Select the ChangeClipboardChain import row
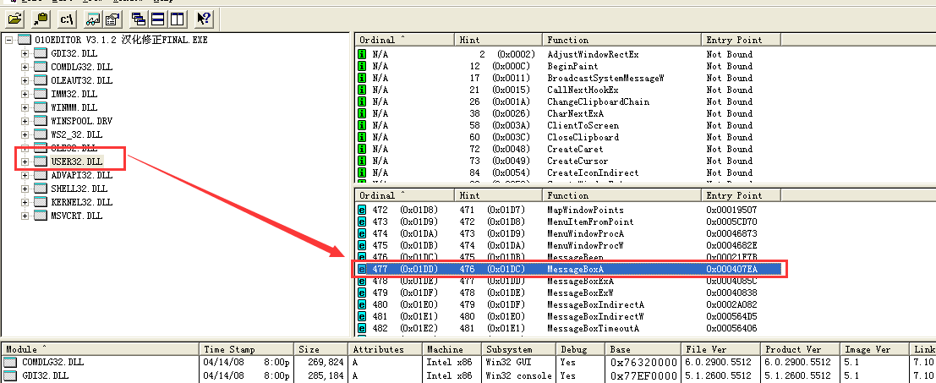This screenshot has width=936, height=383. pos(569,102)
